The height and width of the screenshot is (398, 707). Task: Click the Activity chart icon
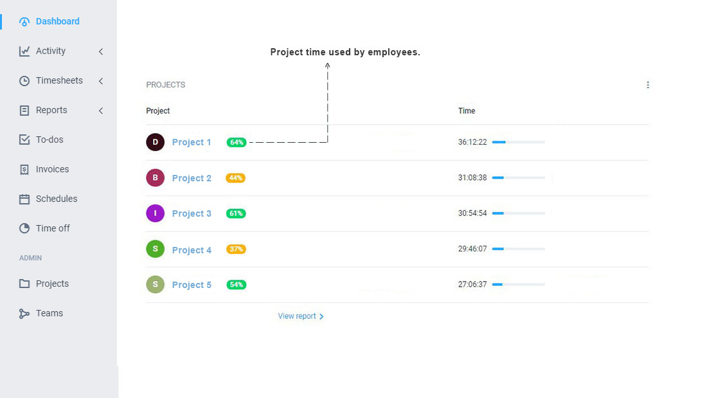24,51
